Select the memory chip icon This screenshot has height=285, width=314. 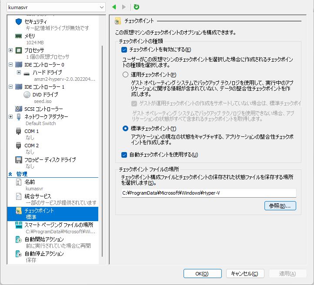click(19, 36)
